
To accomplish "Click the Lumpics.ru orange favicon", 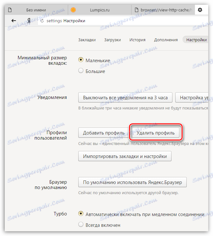I will (x=73, y=10).
